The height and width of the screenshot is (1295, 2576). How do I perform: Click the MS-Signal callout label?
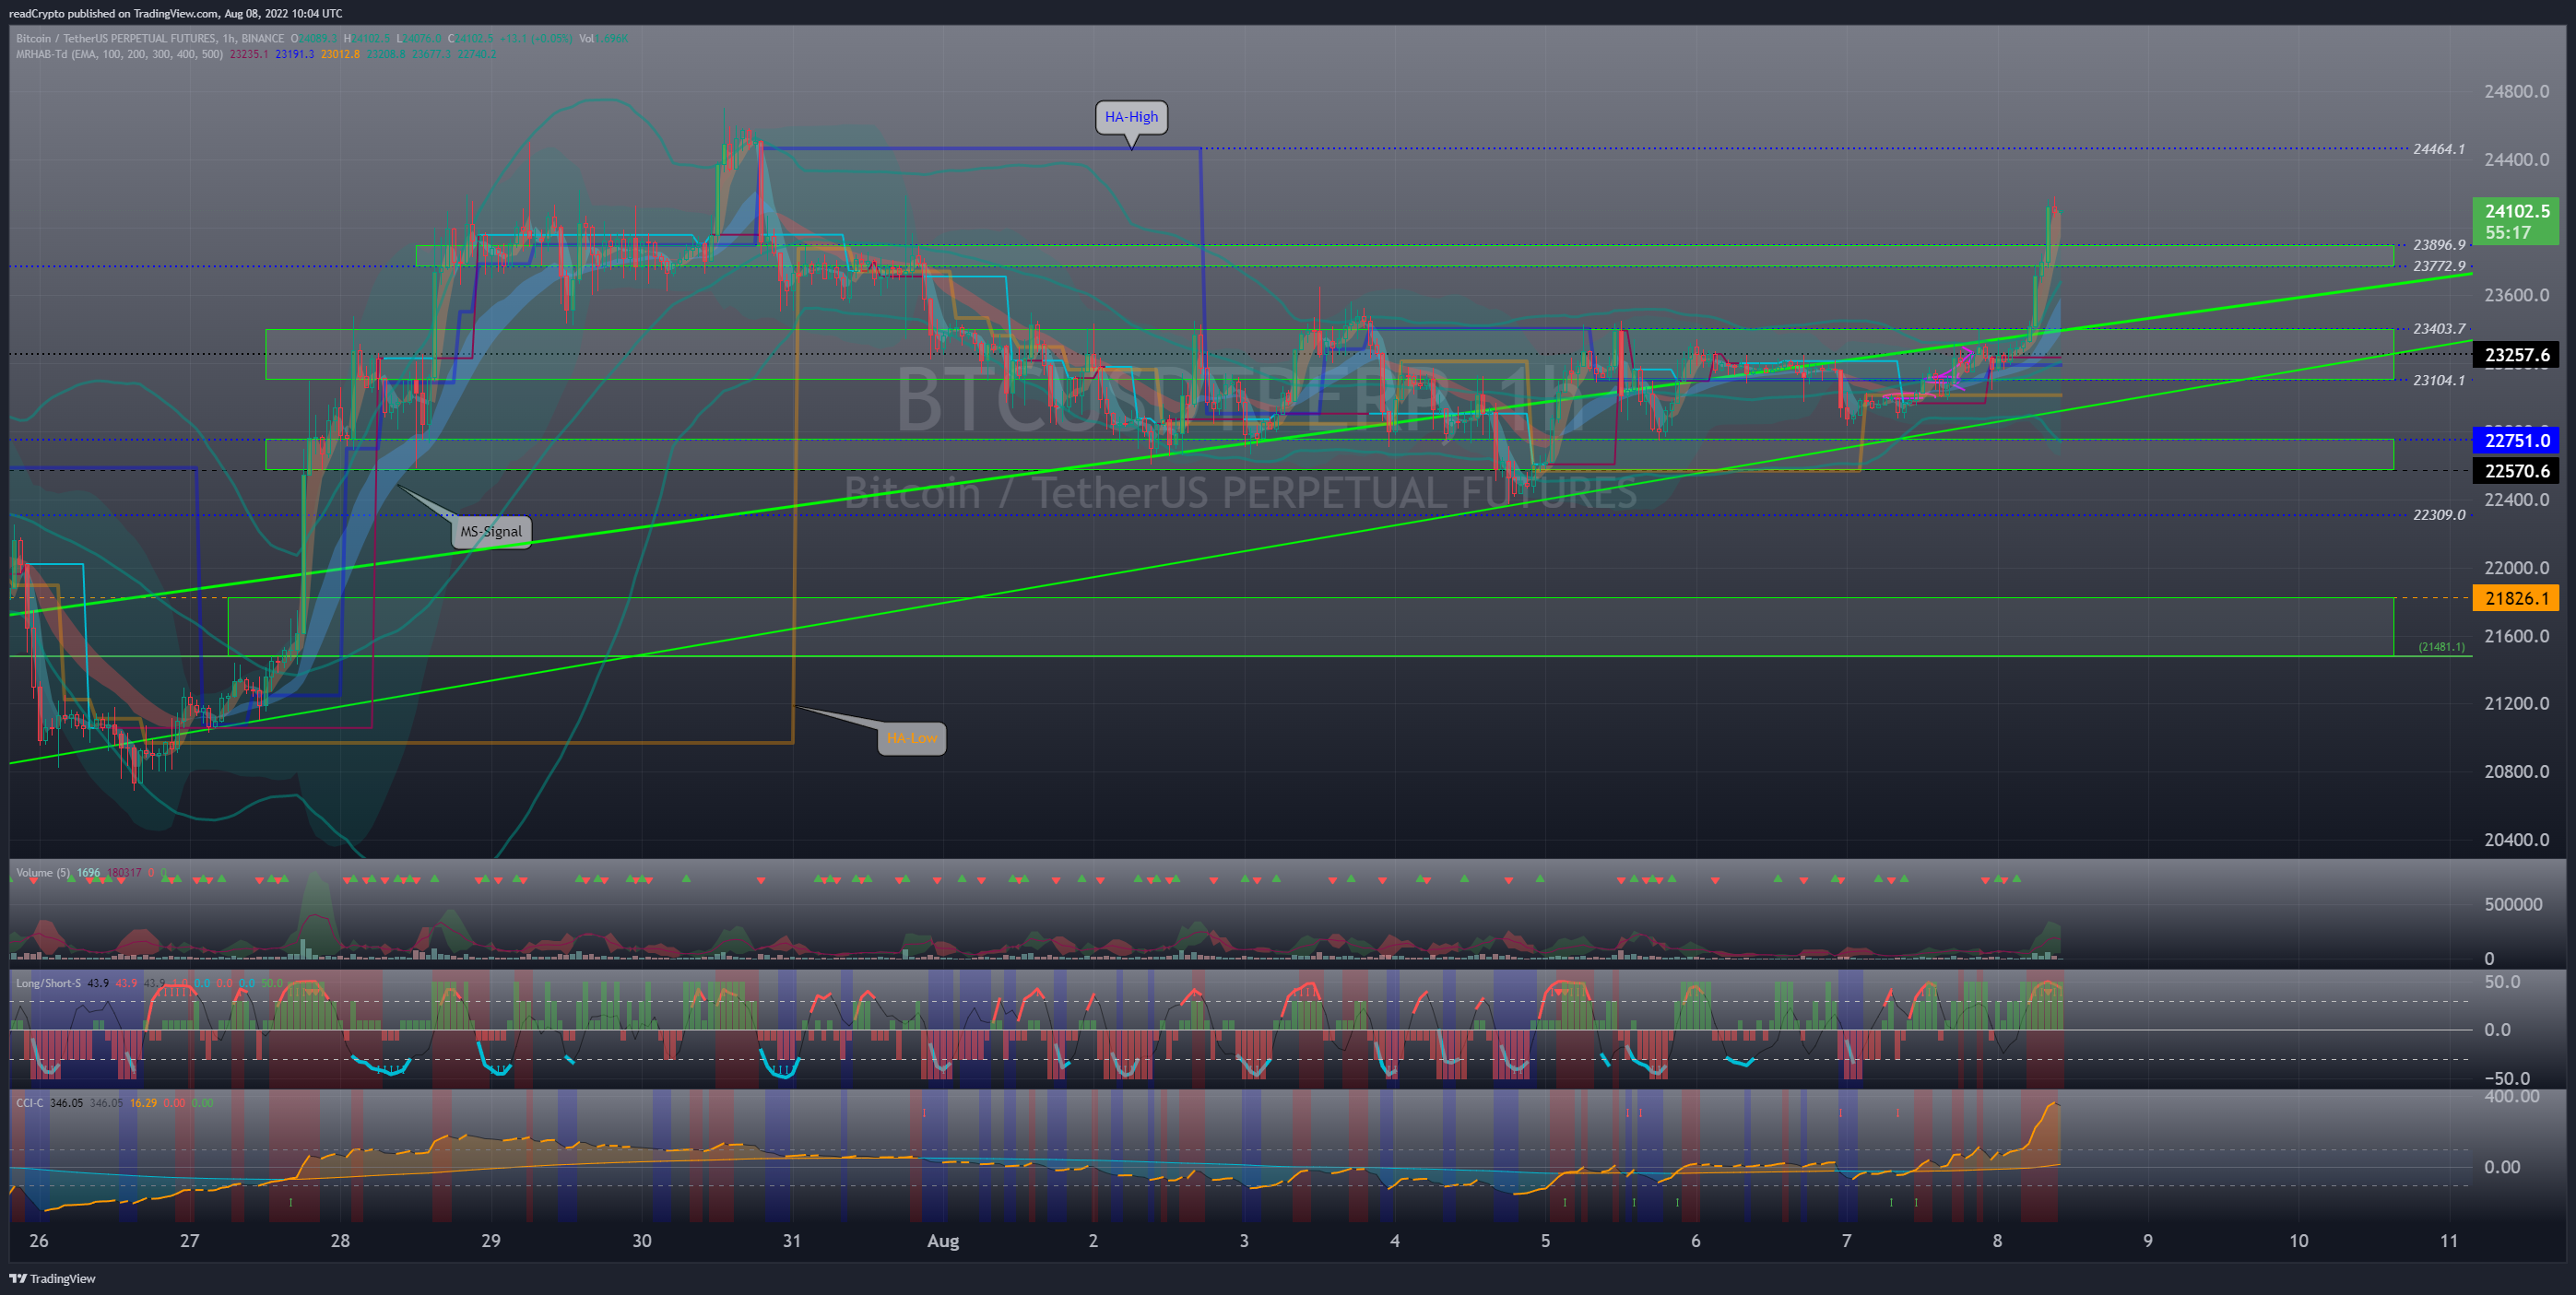pyautogui.click(x=491, y=531)
